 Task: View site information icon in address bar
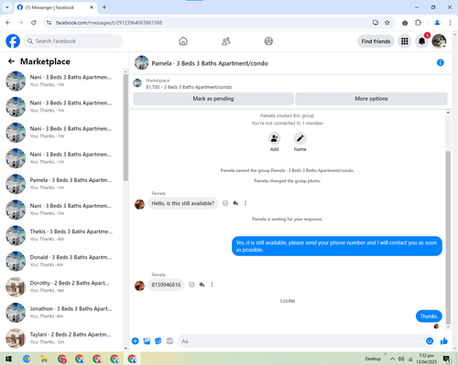49,23
